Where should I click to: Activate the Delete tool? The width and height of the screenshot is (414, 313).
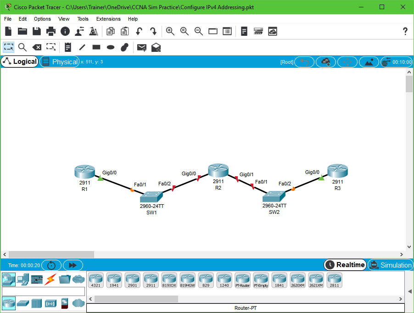click(37, 48)
